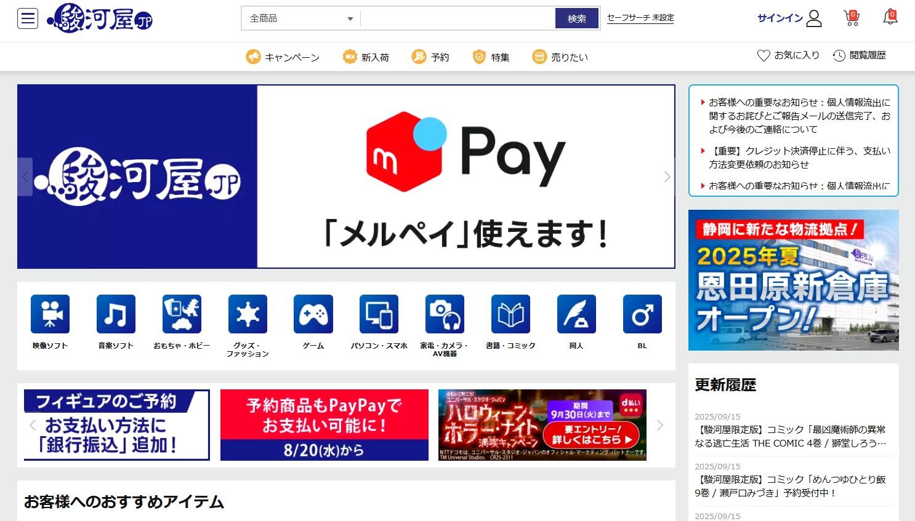Click the first 2025/09/15 date in 更新履歴

717,416
